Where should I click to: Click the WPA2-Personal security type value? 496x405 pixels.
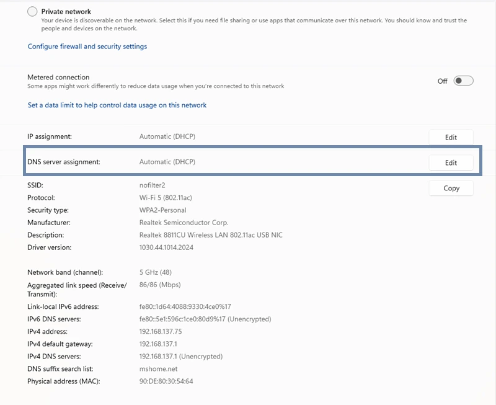[x=162, y=210]
